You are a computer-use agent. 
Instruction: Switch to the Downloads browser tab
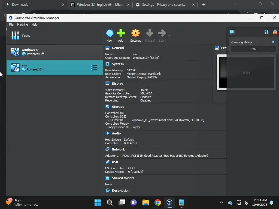(35, 5)
